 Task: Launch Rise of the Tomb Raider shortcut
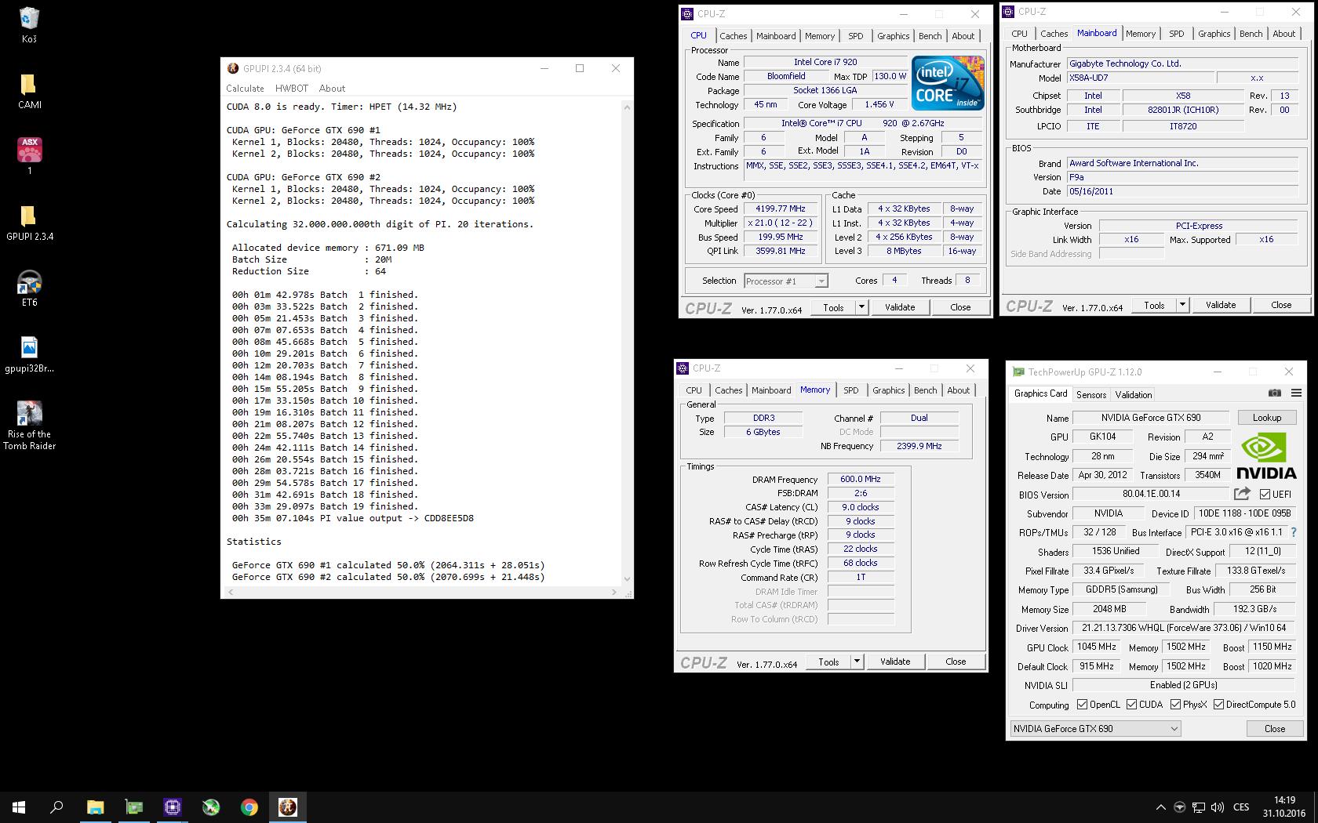29,426
